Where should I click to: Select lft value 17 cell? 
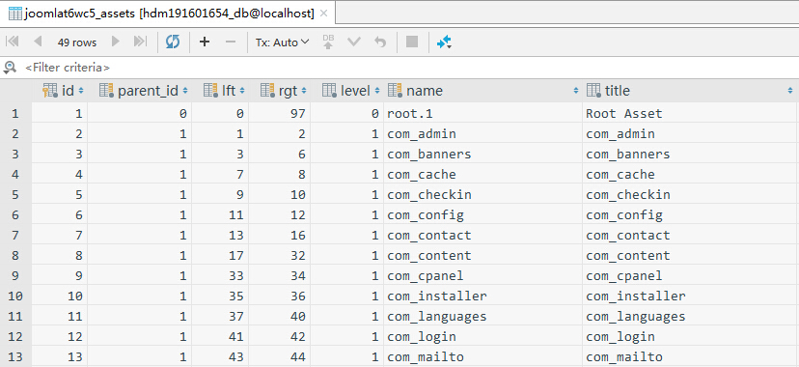pyautogui.click(x=220, y=255)
